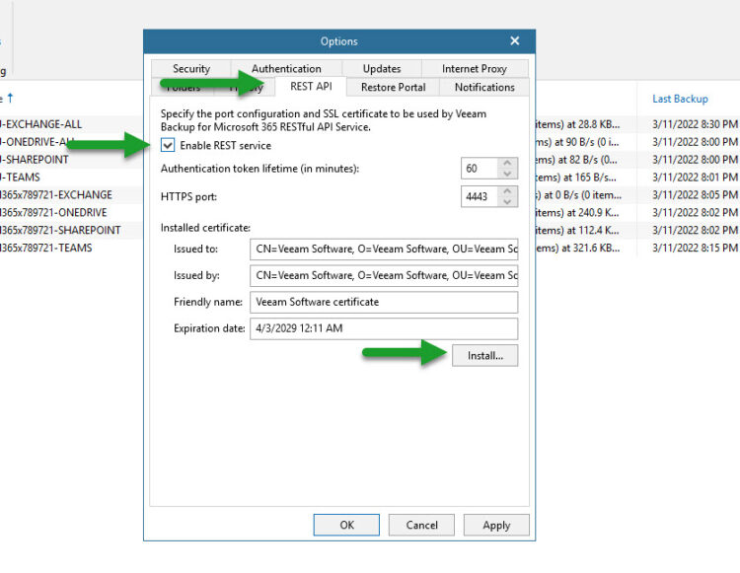740x573 pixels.
Task: Click the Cancel button
Action: pyautogui.click(x=421, y=525)
